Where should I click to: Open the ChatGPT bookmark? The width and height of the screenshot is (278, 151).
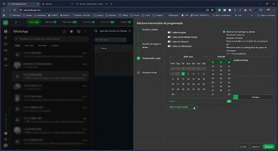(x=53, y=15)
